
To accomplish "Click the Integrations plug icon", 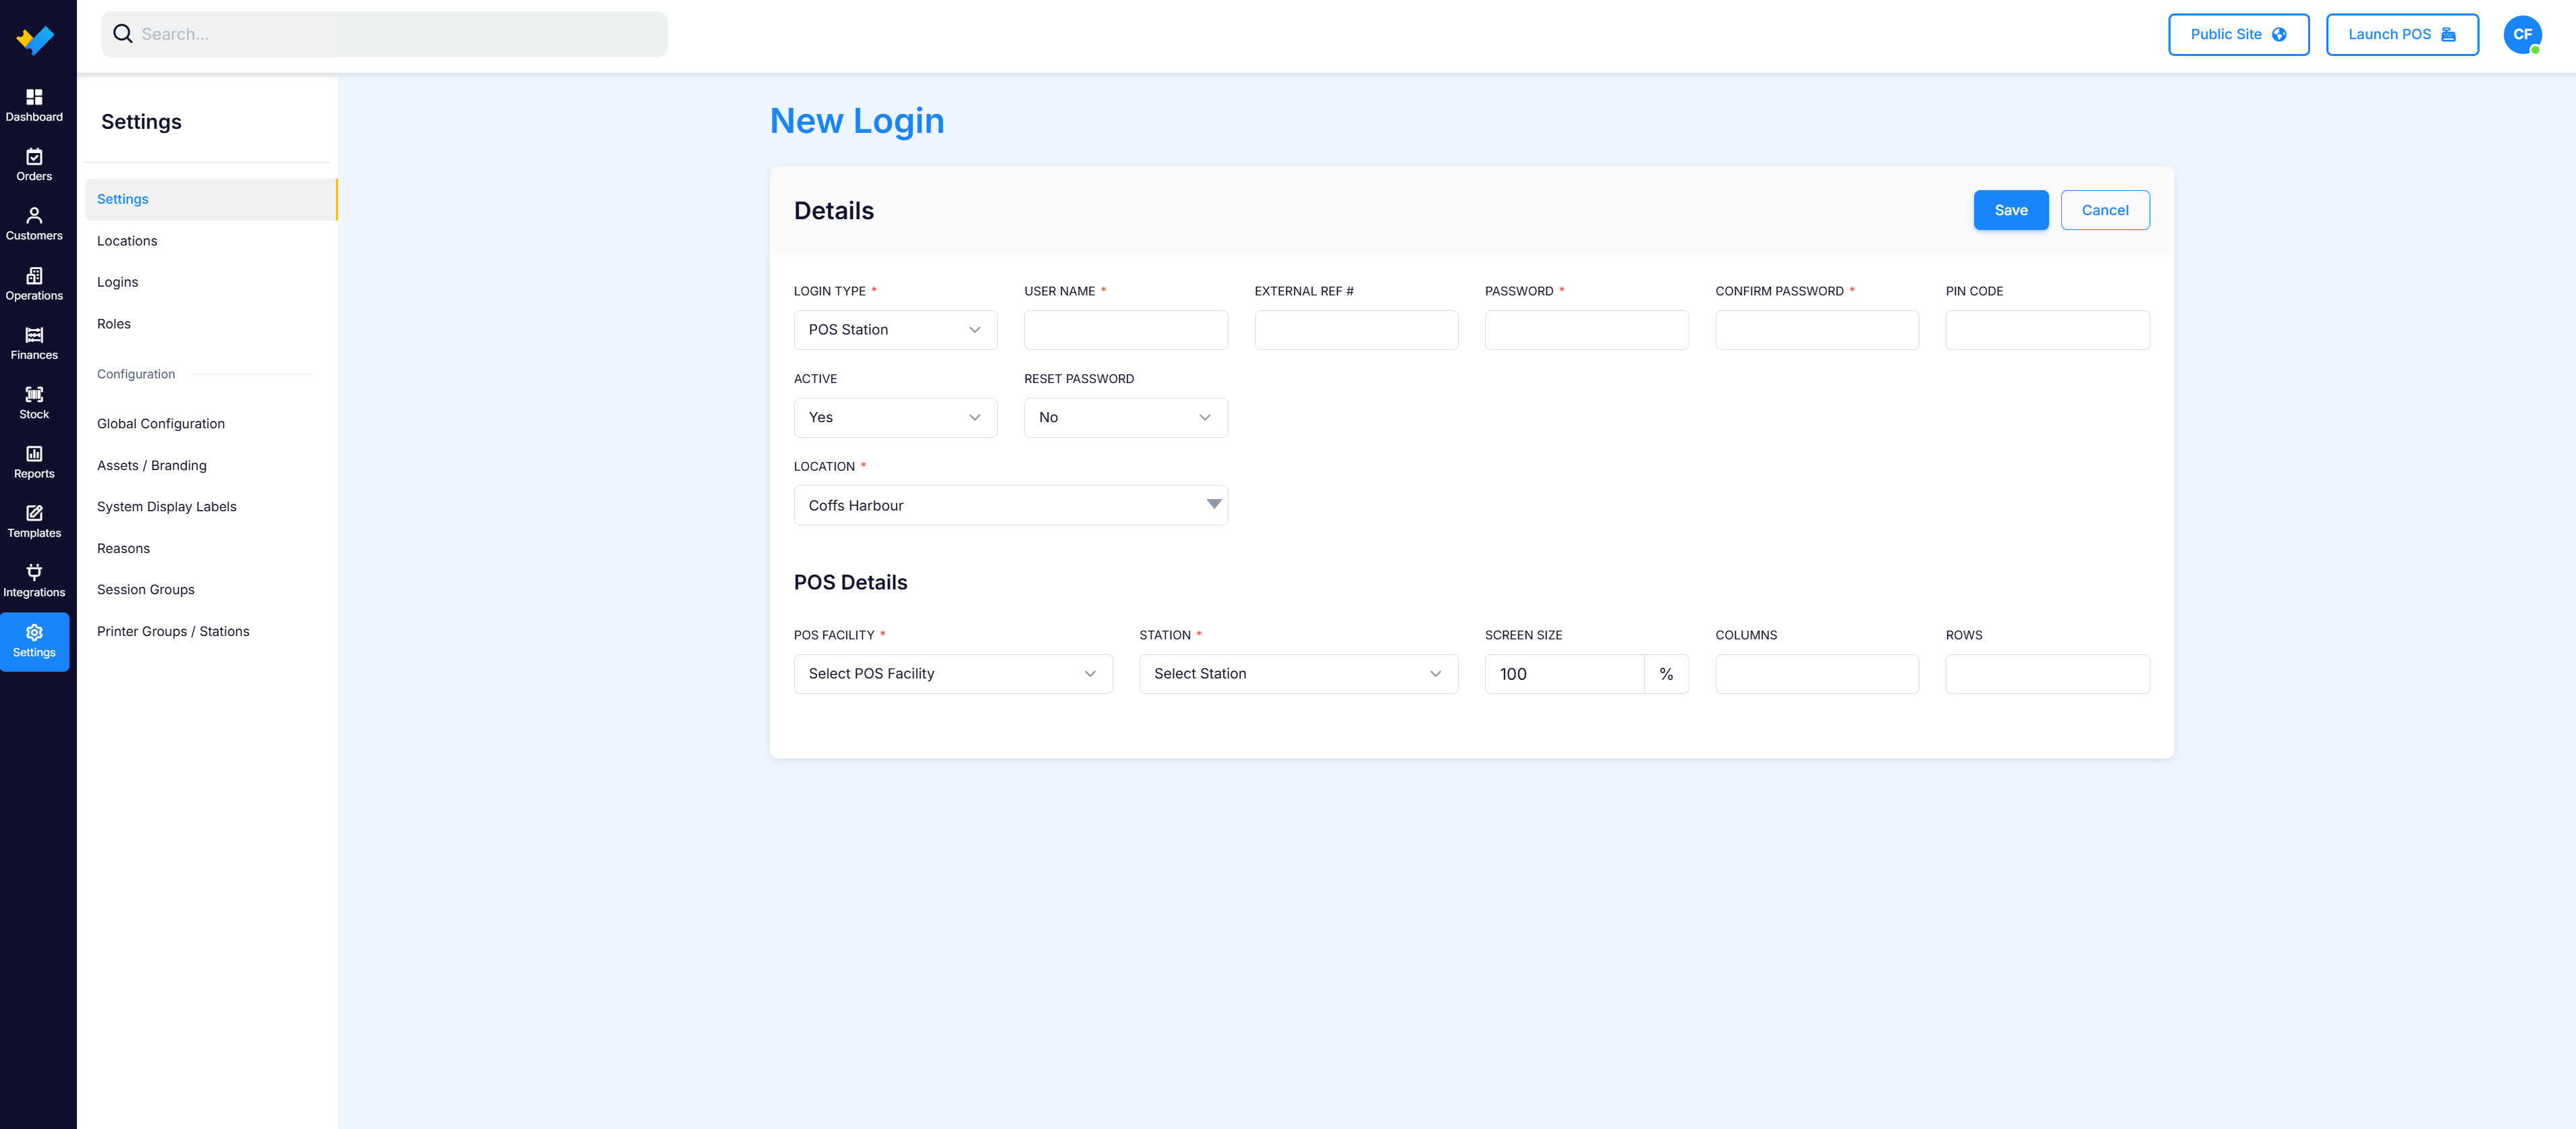I will pyautogui.click(x=34, y=572).
